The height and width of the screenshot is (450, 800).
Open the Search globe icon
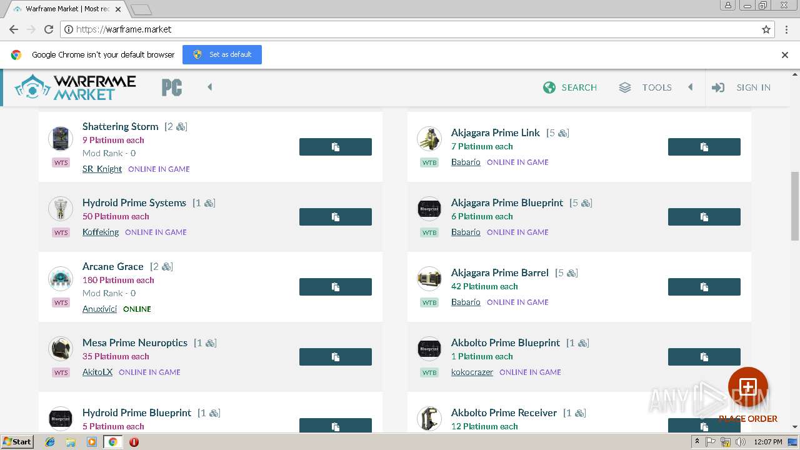549,87
